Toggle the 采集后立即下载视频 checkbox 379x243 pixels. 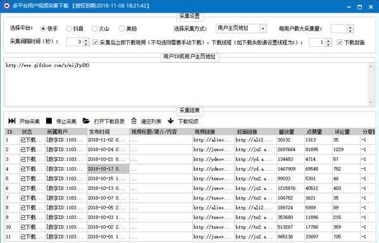click(96, 42)
